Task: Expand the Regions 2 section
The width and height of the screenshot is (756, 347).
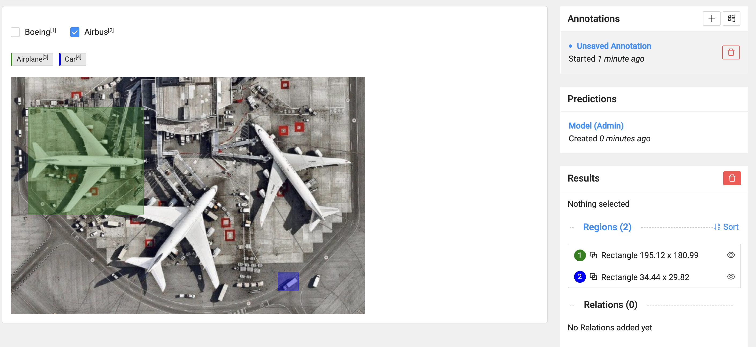Action: click(607, 227)
